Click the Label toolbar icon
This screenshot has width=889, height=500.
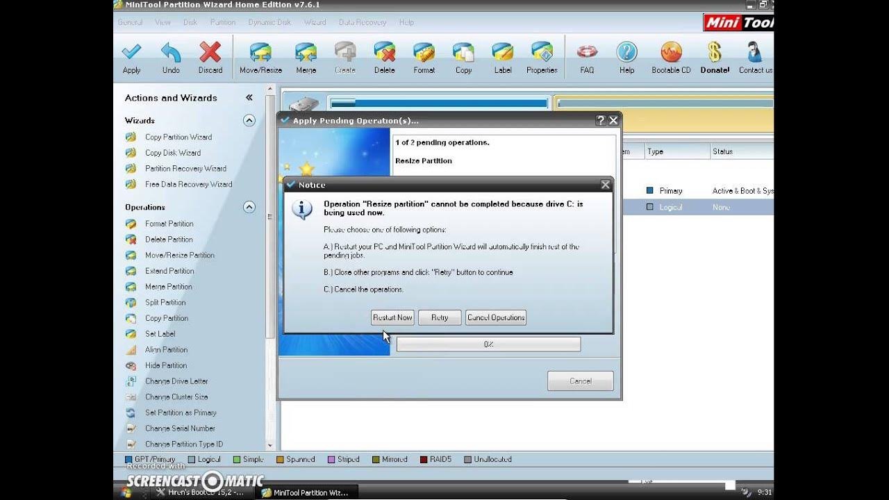coord(503,53)
